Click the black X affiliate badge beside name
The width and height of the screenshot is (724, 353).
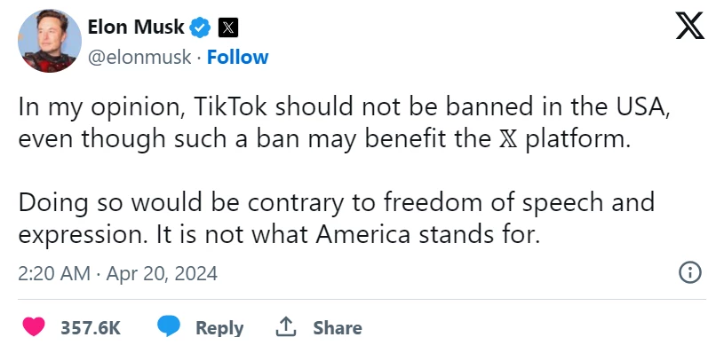tap(227, 28)
